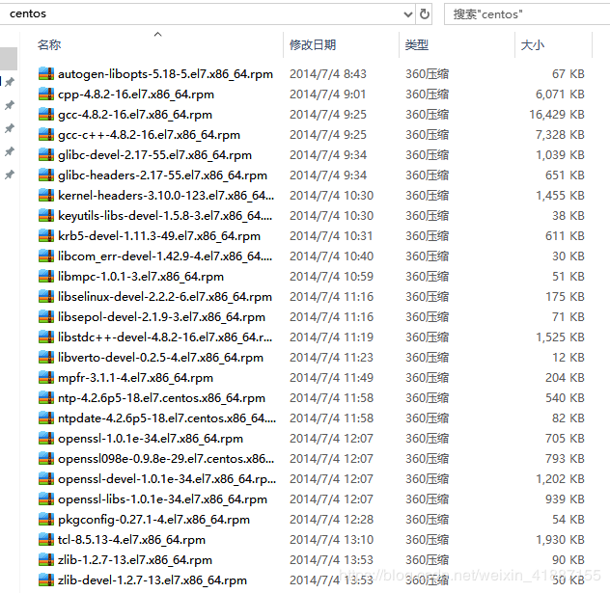
Task: Select file autogen-libopts-5.18-5.el7.x86_64.rpm
Action: [x=165, y=73]
